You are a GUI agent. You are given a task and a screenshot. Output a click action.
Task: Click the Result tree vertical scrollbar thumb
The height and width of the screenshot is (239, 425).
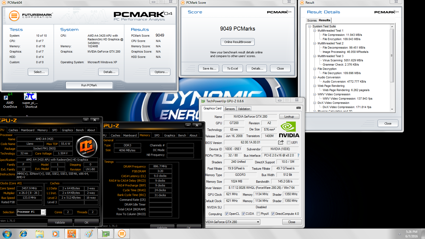click(392, 56)
